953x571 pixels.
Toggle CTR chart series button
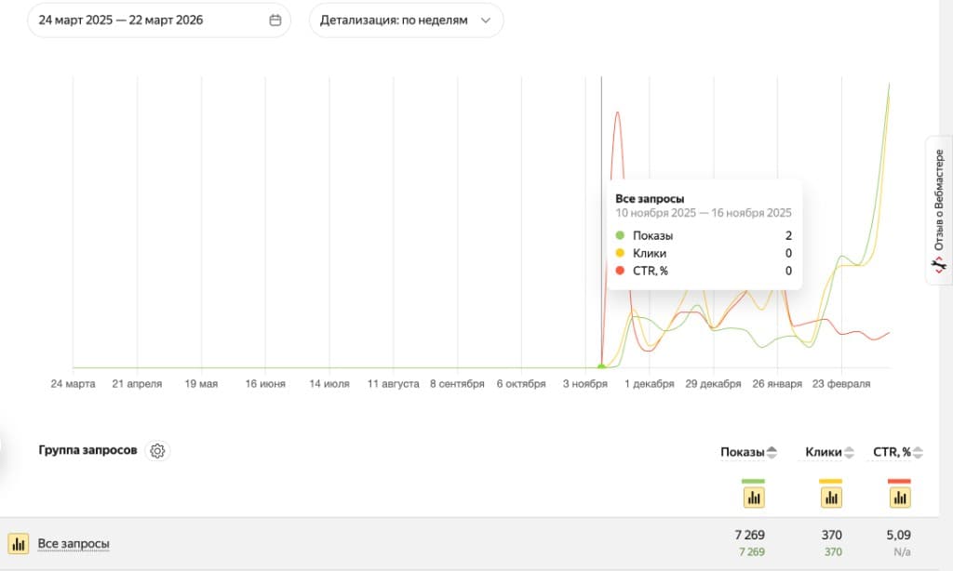(x=899, y=498)
